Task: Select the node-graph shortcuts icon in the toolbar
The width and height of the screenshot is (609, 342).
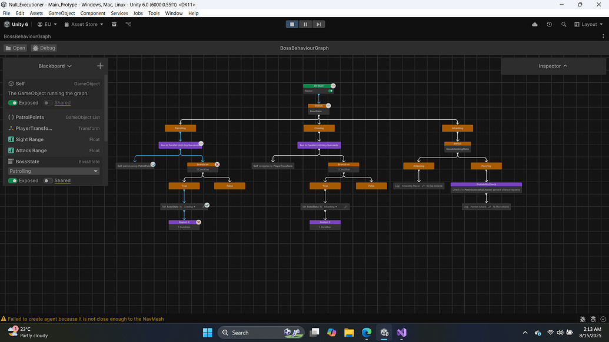Action: pyautogui.click(x=128, y=24)
